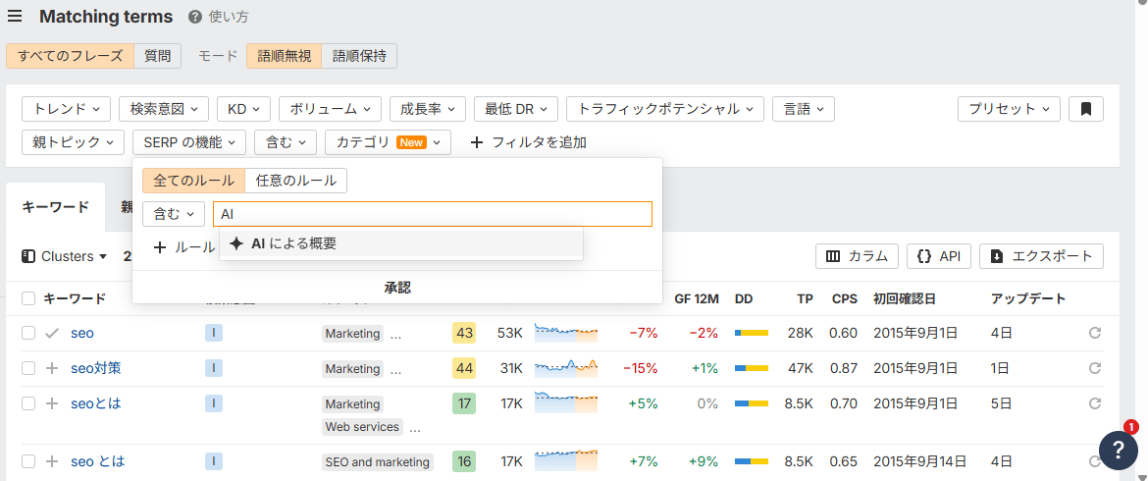The image size is (1148, 481).
Task: Click the DD bar for seo row
Action: pos(752,333)
